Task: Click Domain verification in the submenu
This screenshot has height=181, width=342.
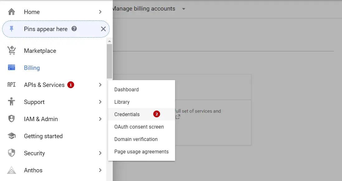Action: click(x=136, y=139)
